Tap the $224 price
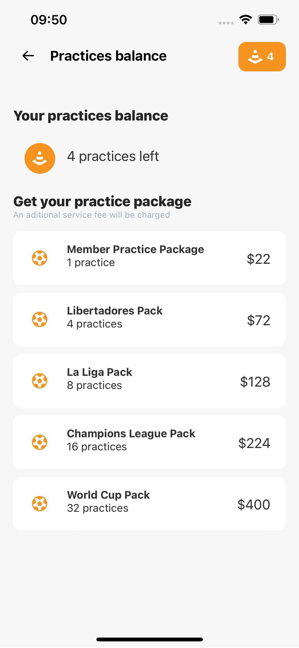This screenshot has height=648, width=299. [x=254, y=443]
